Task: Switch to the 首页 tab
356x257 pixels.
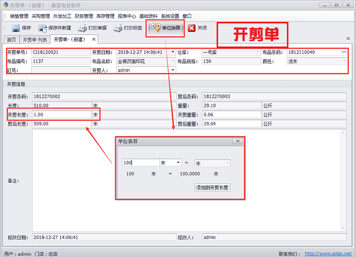Action: tap(11, 40)
